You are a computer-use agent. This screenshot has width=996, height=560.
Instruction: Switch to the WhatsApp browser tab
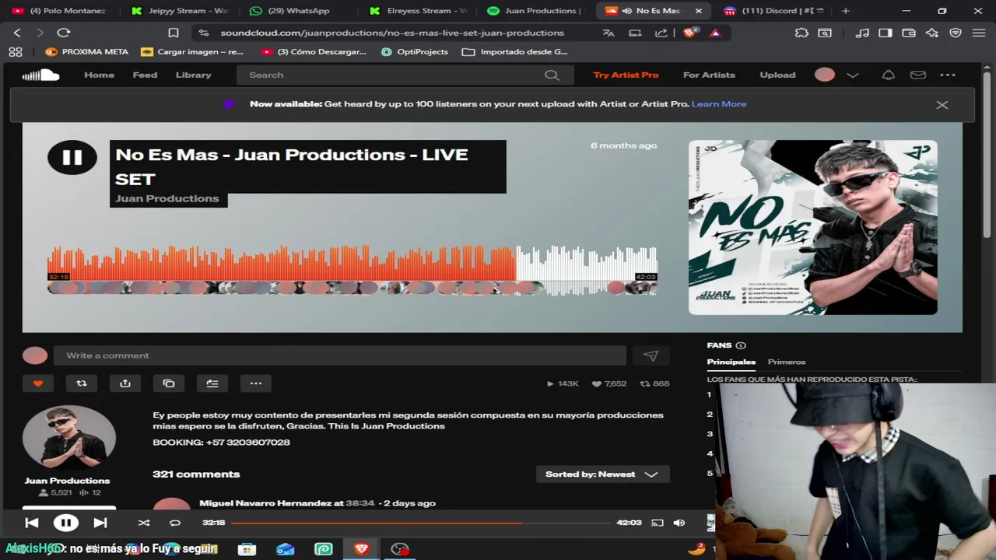(299, 11)
